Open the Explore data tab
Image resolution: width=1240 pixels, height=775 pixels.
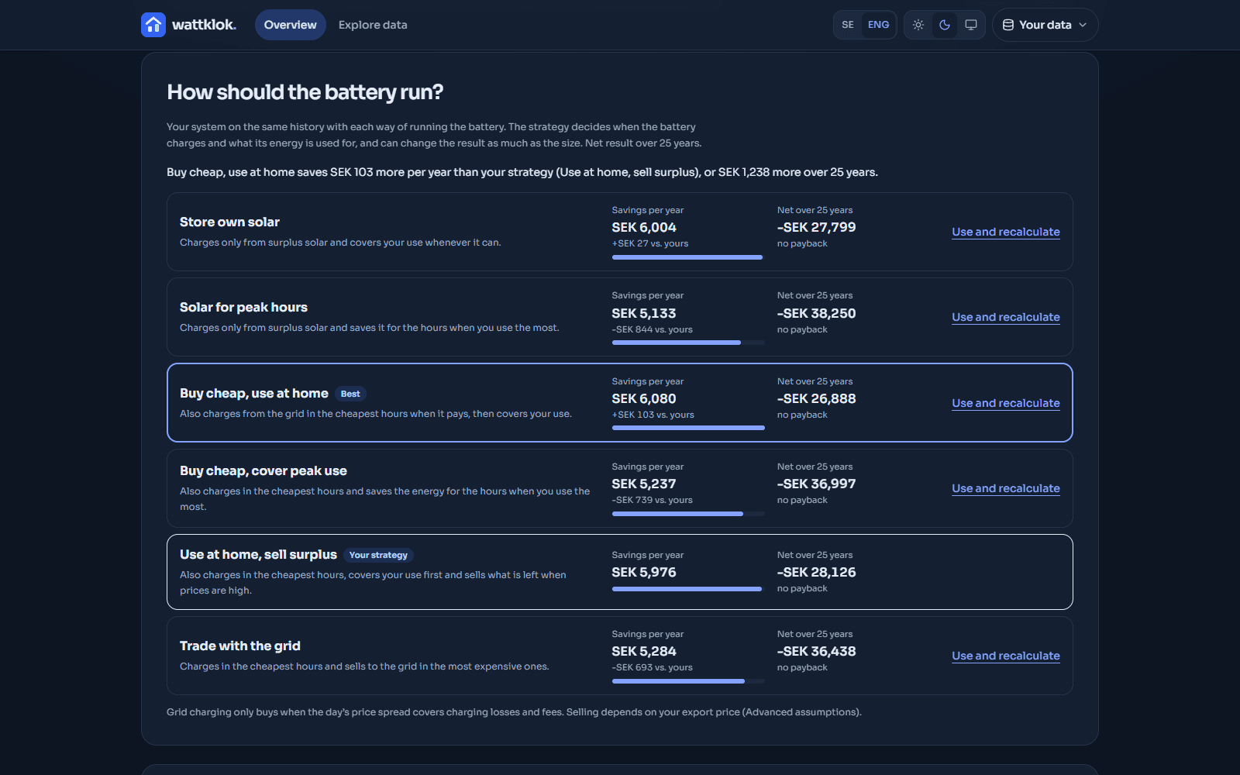tap(373, 25)
